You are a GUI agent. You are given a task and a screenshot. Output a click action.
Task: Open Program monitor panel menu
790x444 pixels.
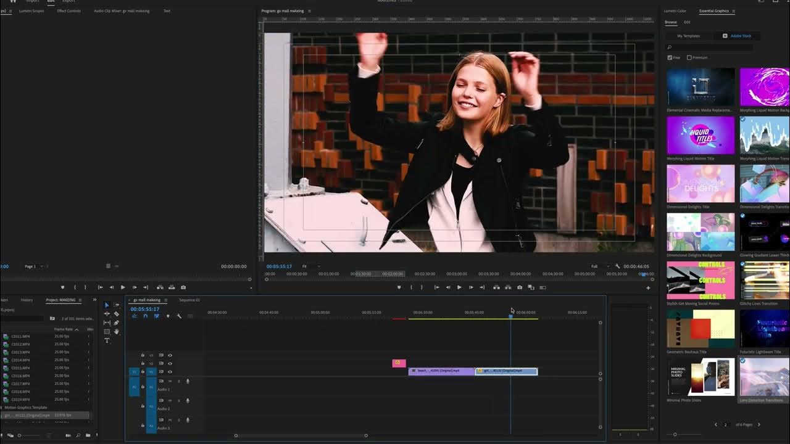point(309,11)
